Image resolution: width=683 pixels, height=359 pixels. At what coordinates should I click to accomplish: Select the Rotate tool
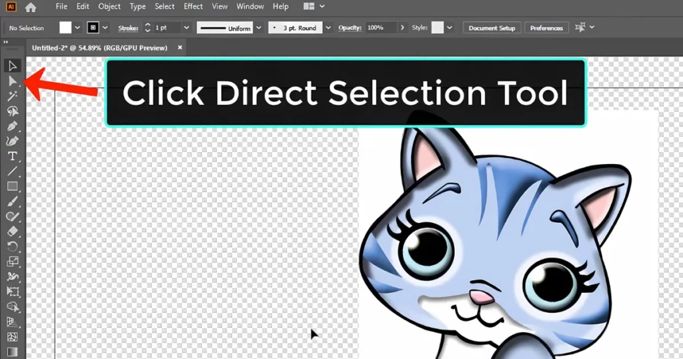pos(12,247)
